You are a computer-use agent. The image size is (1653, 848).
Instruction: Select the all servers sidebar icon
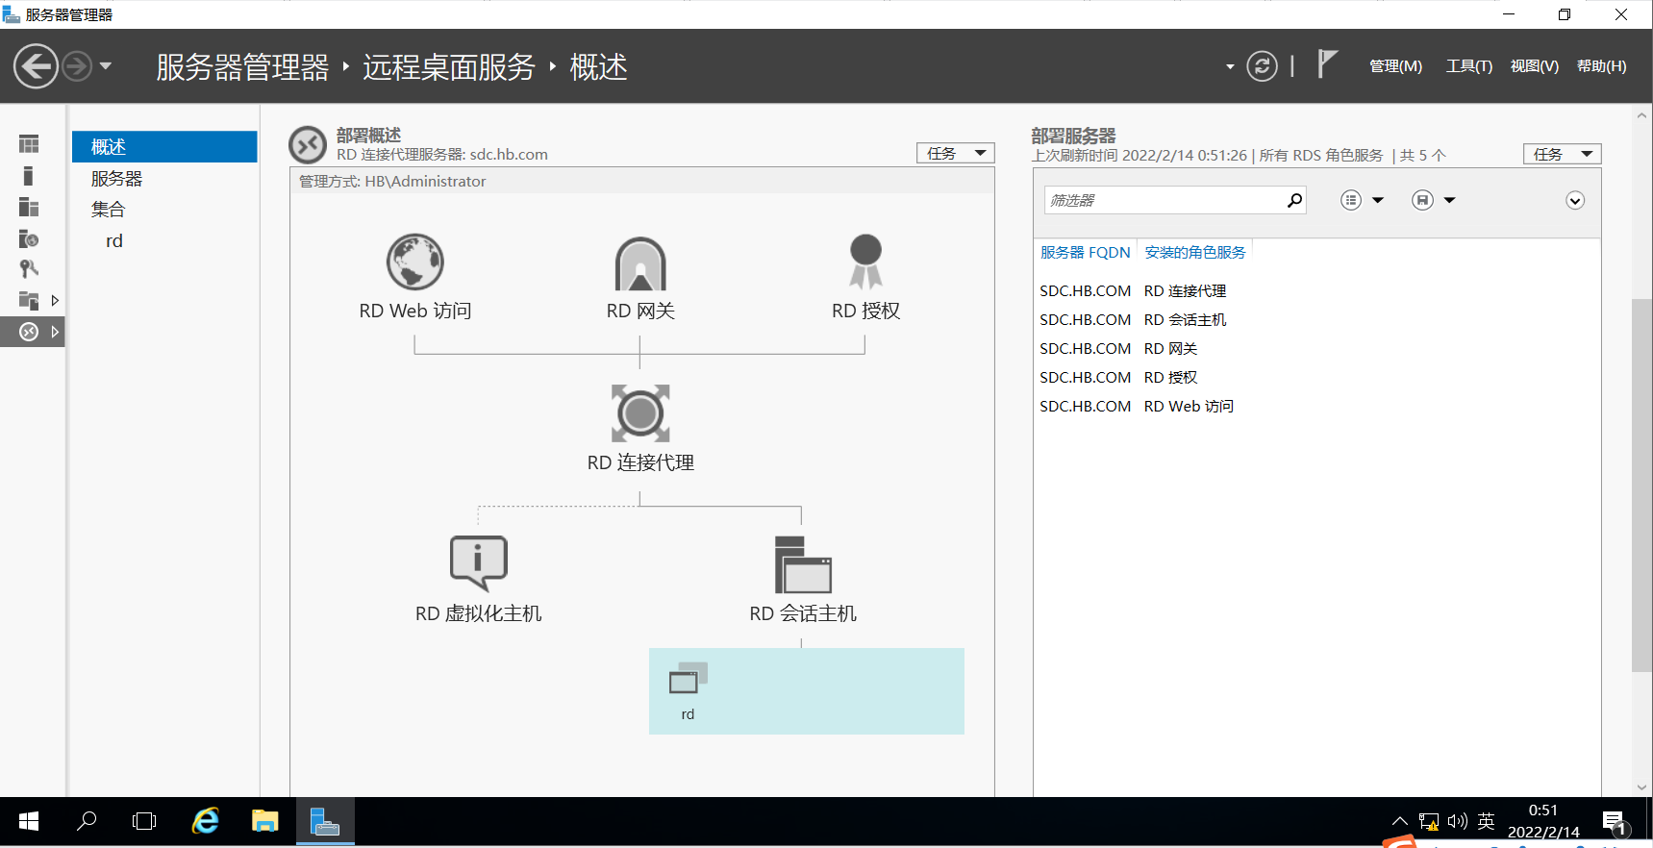[29, 208]
